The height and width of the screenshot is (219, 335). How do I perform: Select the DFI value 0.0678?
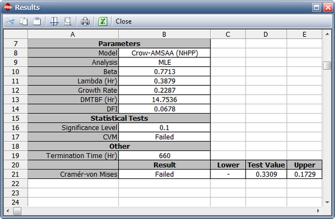(165, 109)
